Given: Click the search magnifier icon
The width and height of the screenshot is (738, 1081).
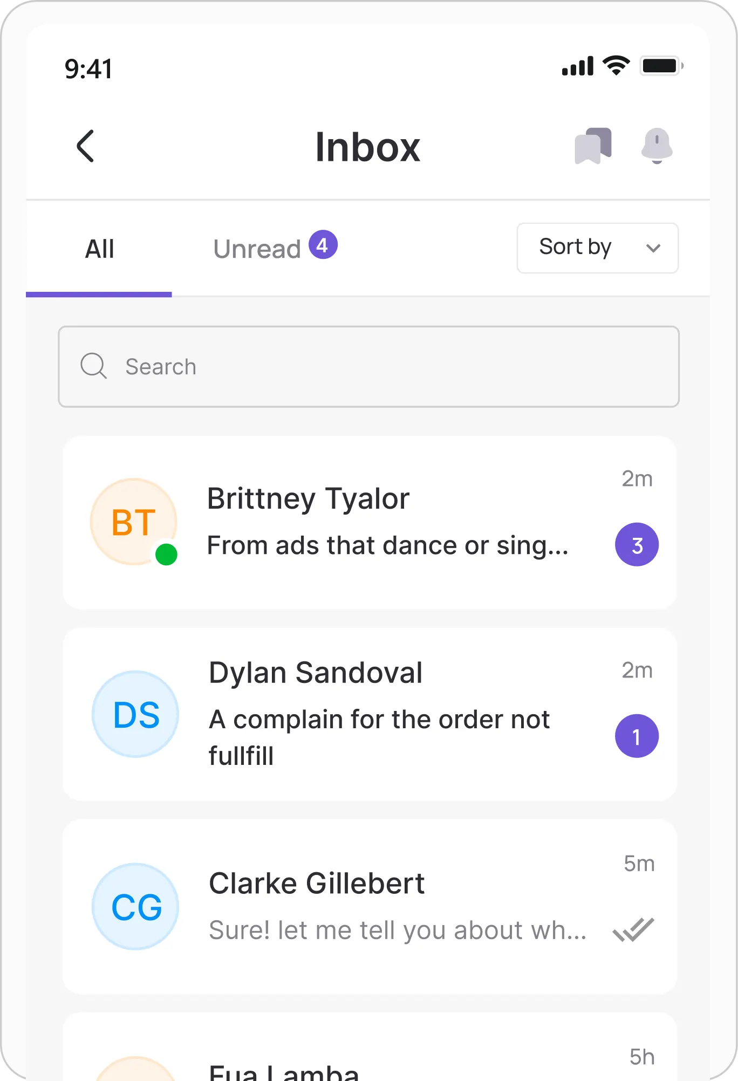Looking at the screenshot, I should 93,366.
